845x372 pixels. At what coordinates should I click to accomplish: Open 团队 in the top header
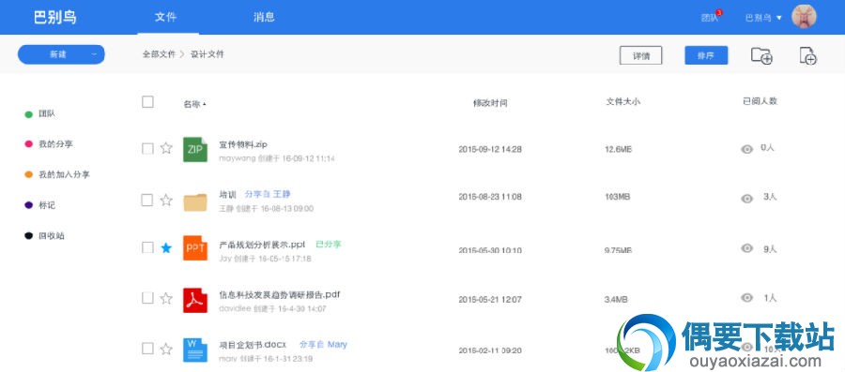pos(709,18)
